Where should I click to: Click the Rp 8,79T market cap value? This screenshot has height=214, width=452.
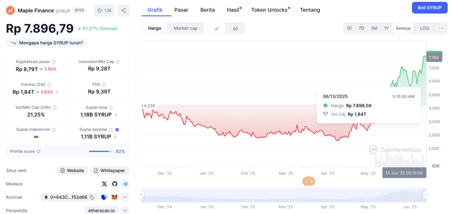(x=26, y=69)
